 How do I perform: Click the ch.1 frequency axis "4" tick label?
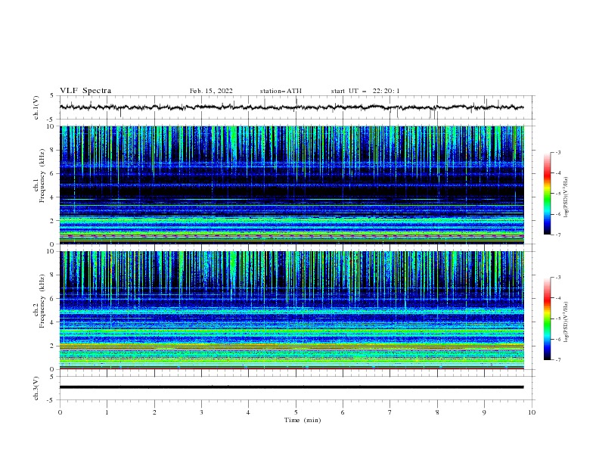[x=52, y=197]
